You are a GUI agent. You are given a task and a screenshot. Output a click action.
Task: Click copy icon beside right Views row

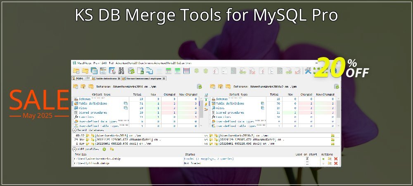pos(263,108)
